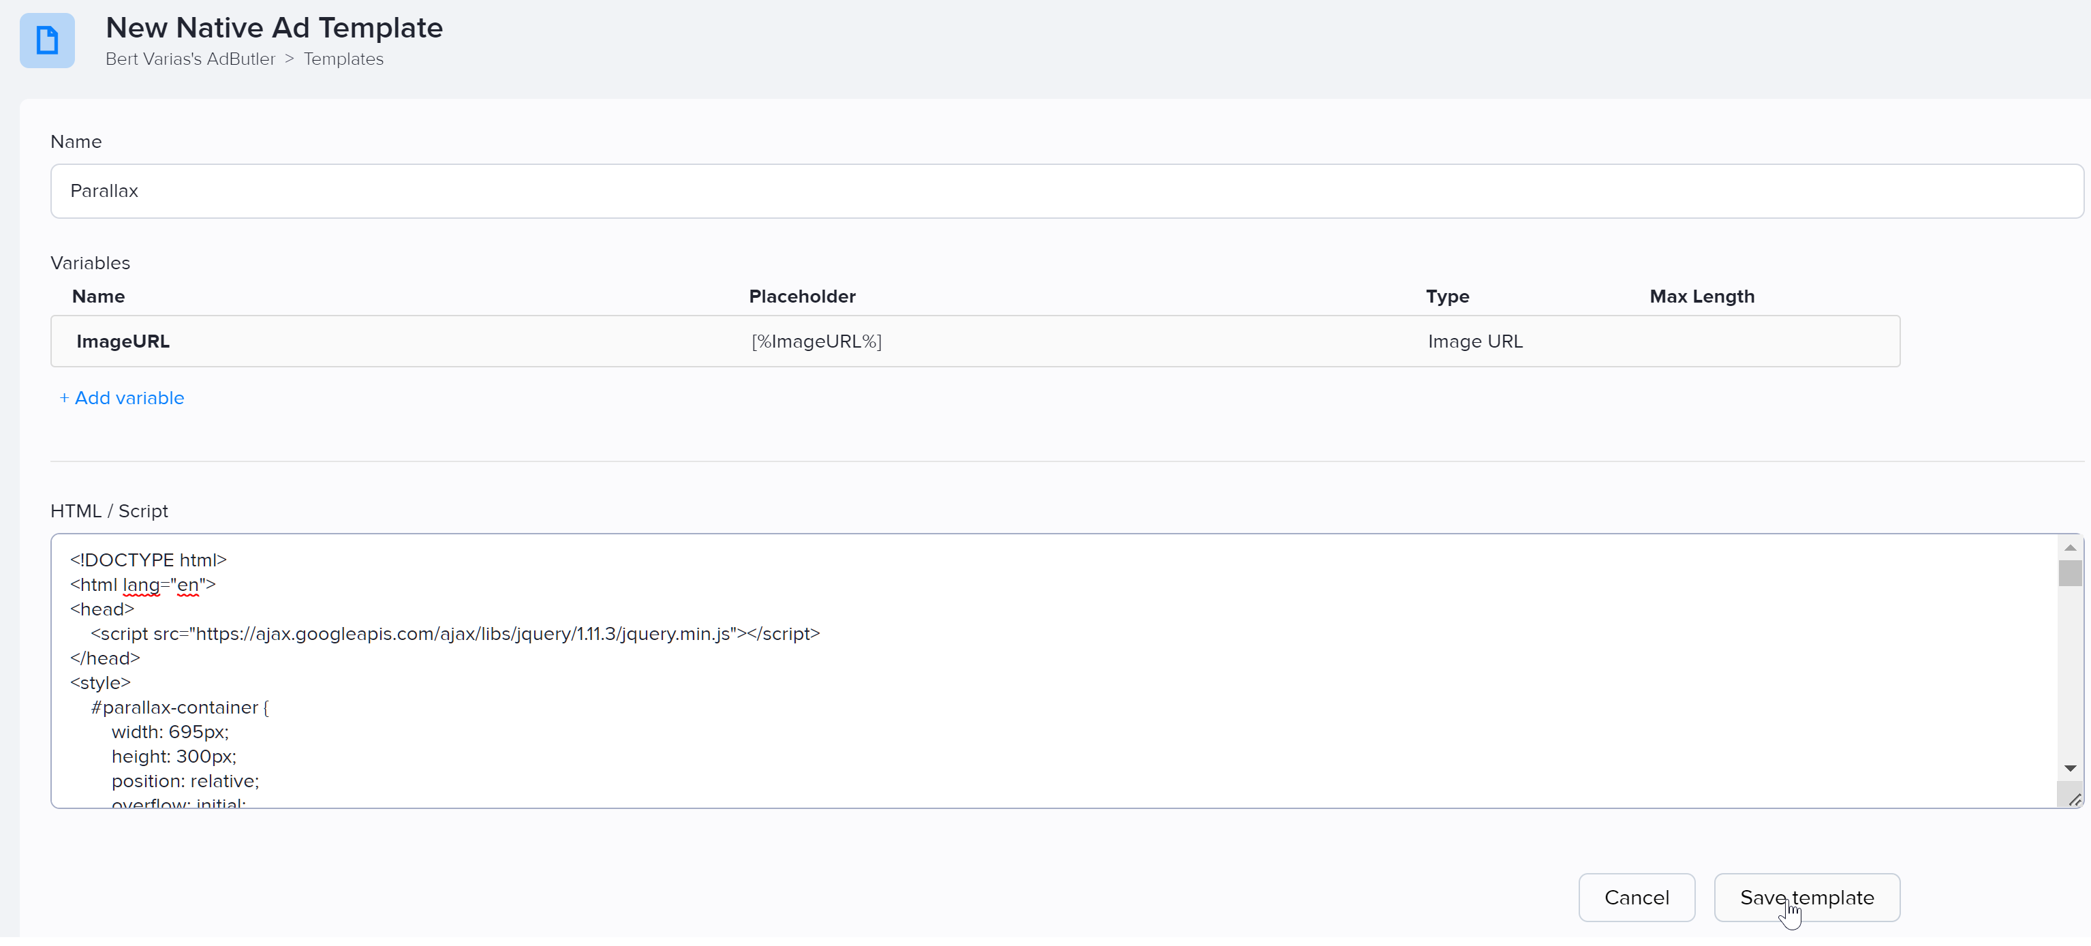Screen dimensions: 2091x946
Task: Click inside the HTML / Script code editor
Action: point(1053,671)
